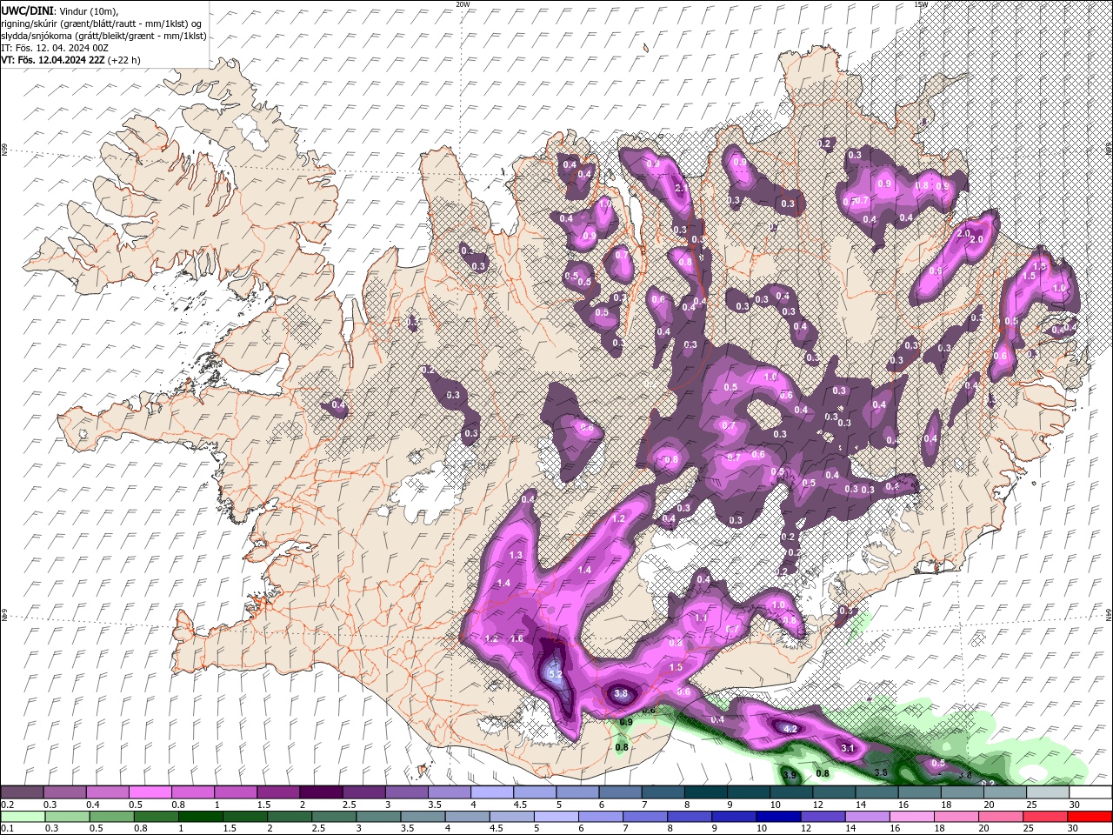This screenshot has height=835, width=1113.
Task: Click the VT: Fös. 12.04.2024 22Z valid time
Action: pos(53,60)
